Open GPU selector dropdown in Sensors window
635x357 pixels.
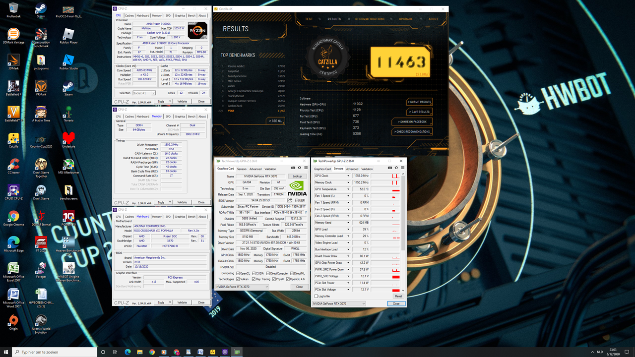tap(339, 303)
